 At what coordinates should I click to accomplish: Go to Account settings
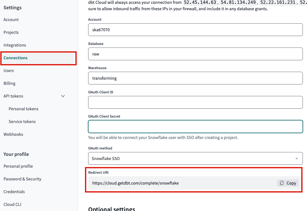[x=11, y=20]
